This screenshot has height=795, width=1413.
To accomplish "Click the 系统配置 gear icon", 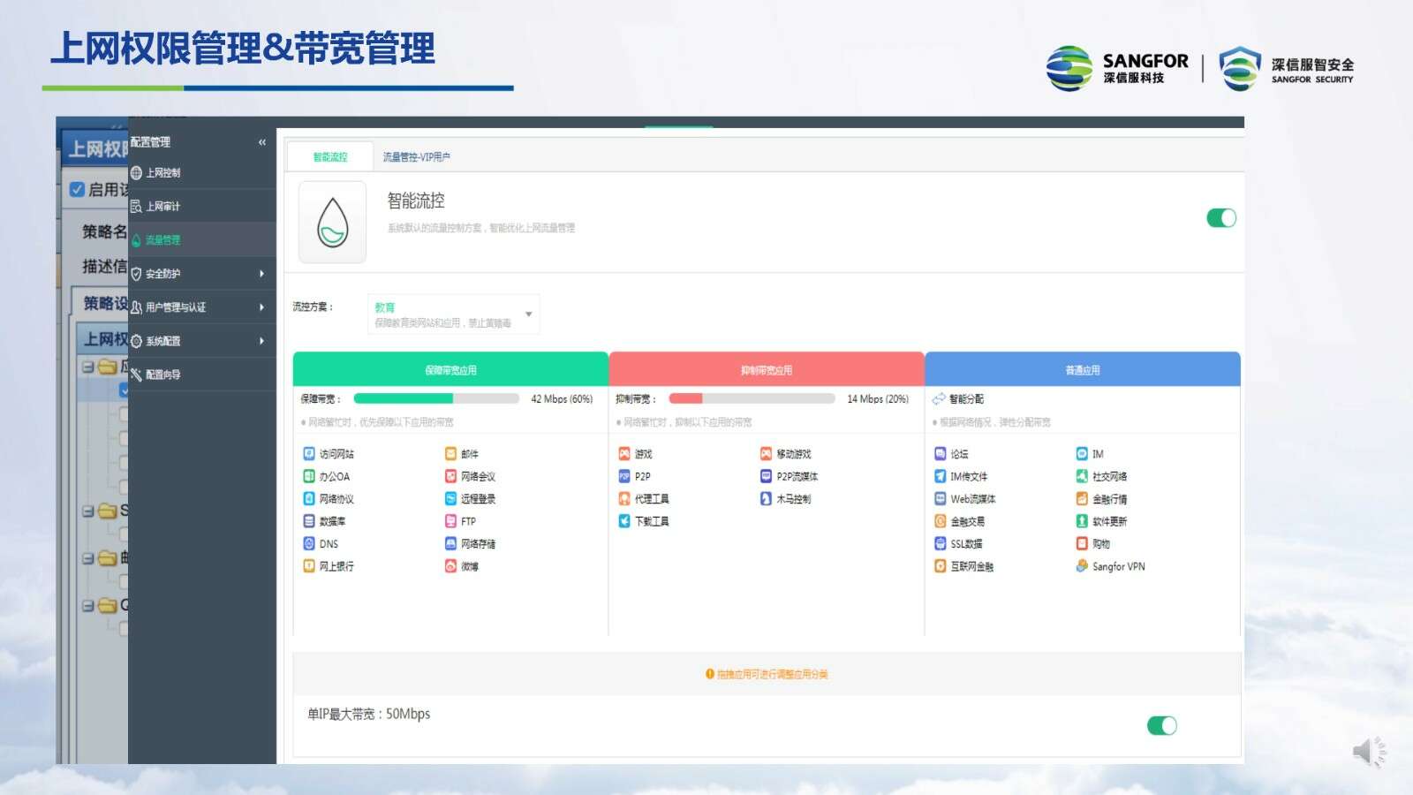I will coord(136,341).
